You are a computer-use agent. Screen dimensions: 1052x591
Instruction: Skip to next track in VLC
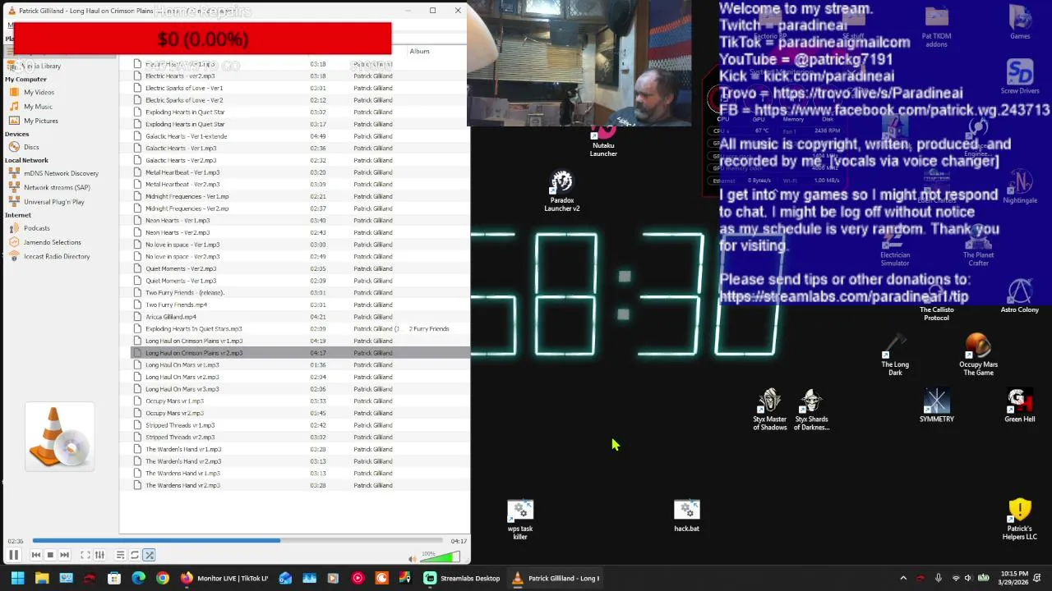coord(64,555)
